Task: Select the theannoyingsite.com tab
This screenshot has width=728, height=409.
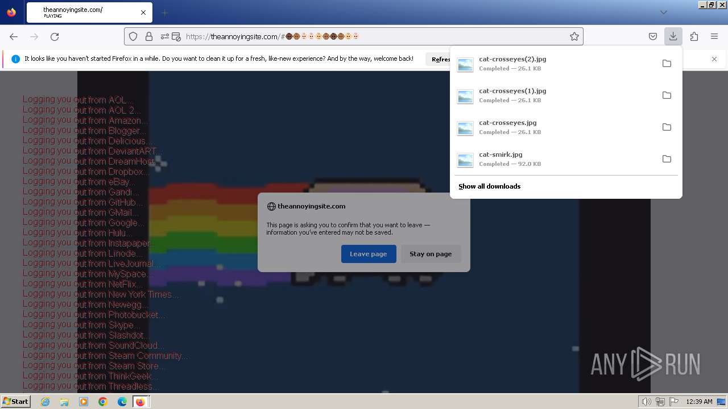Action: click(x=89, y=12)
